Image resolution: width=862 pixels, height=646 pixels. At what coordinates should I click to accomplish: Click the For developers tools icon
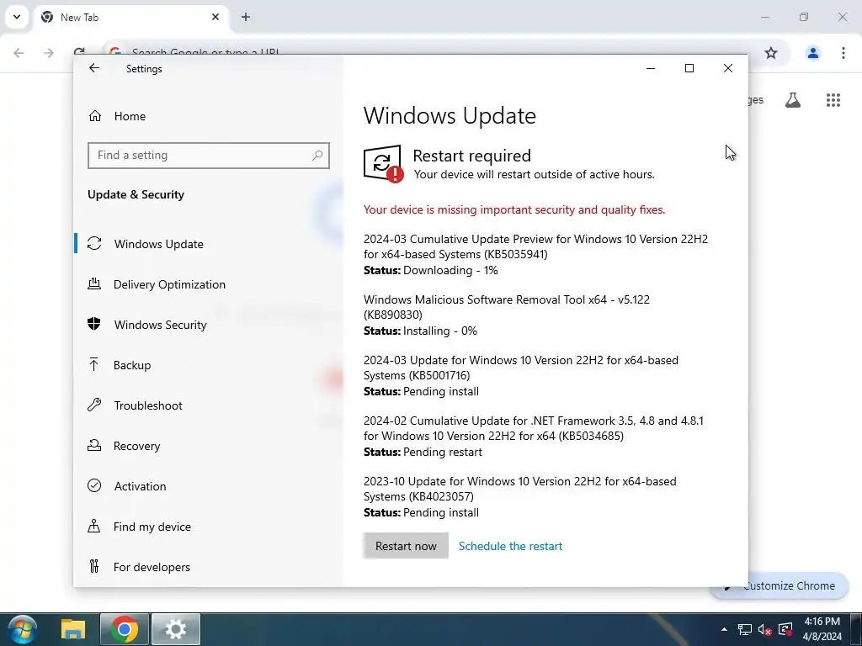click(94, 566)
